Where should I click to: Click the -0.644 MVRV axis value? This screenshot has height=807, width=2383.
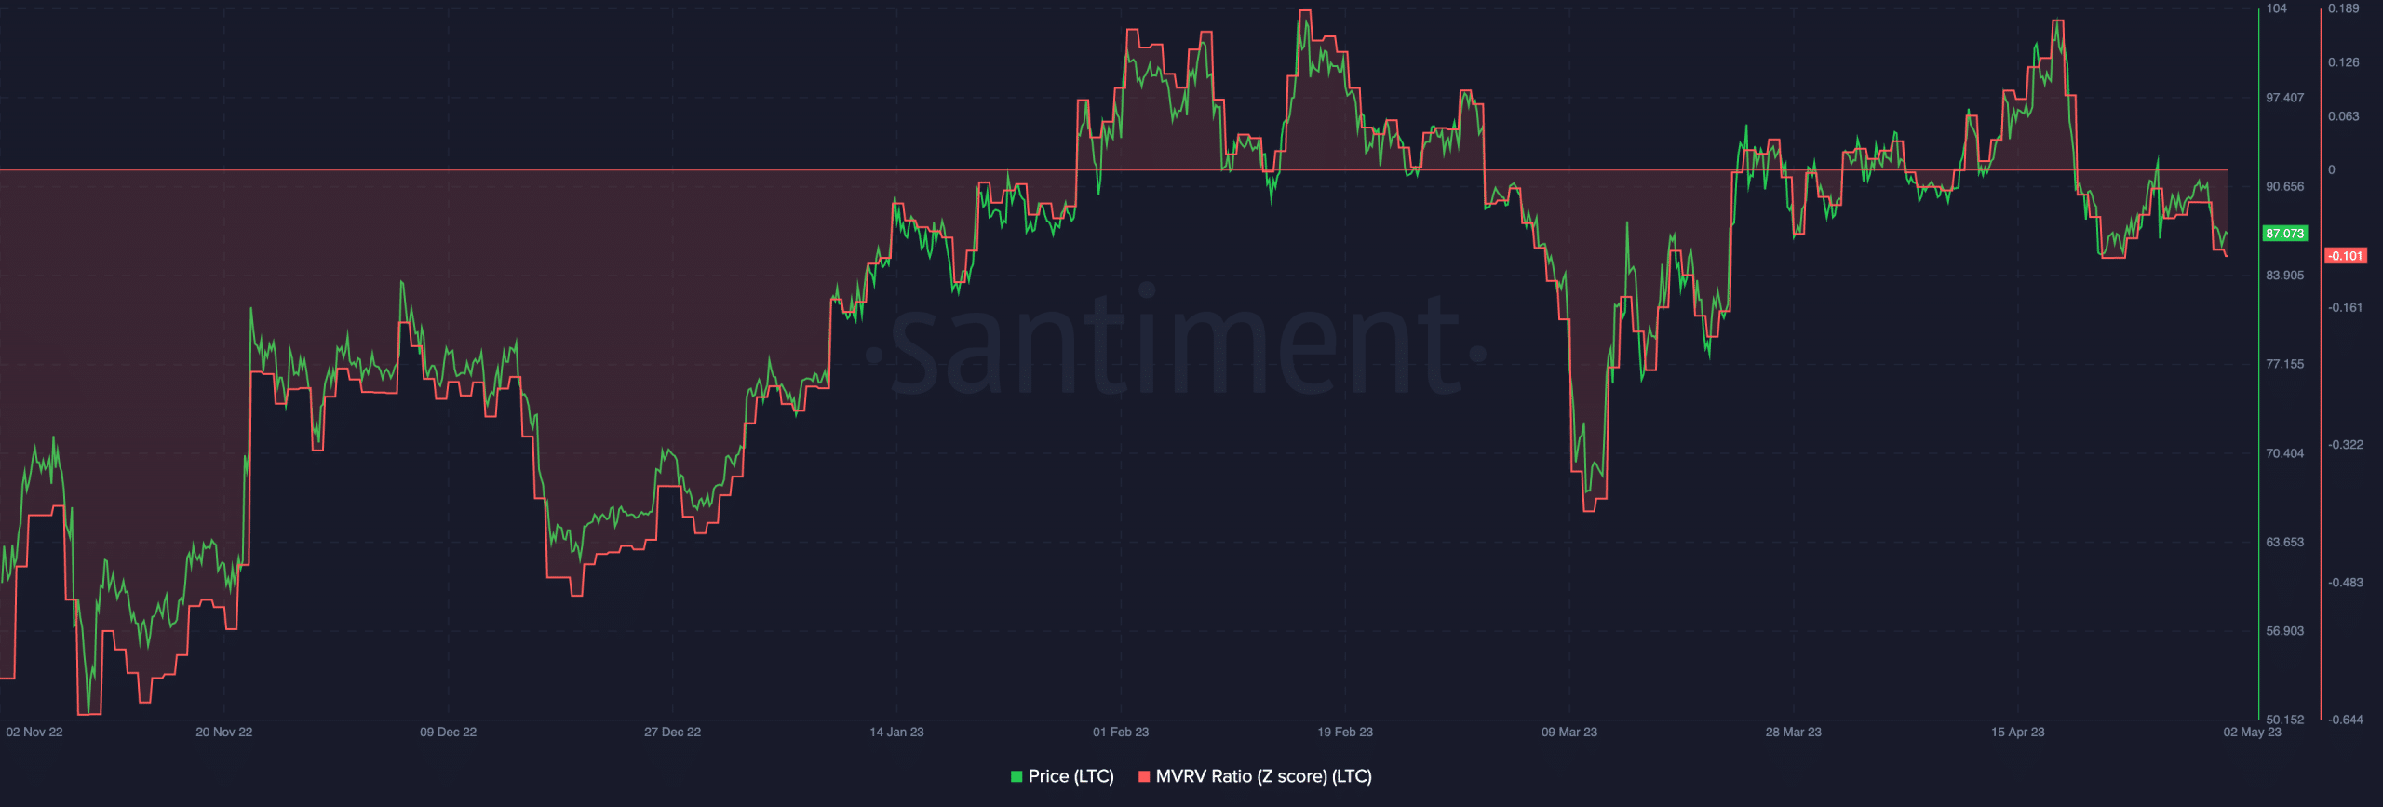[2346, 720]
